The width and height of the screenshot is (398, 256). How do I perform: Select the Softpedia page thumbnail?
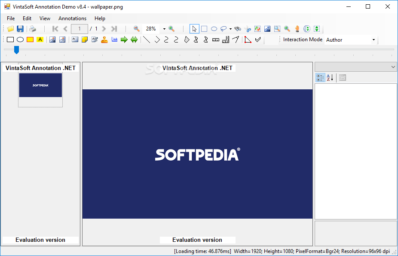click(x=40, y=85)
